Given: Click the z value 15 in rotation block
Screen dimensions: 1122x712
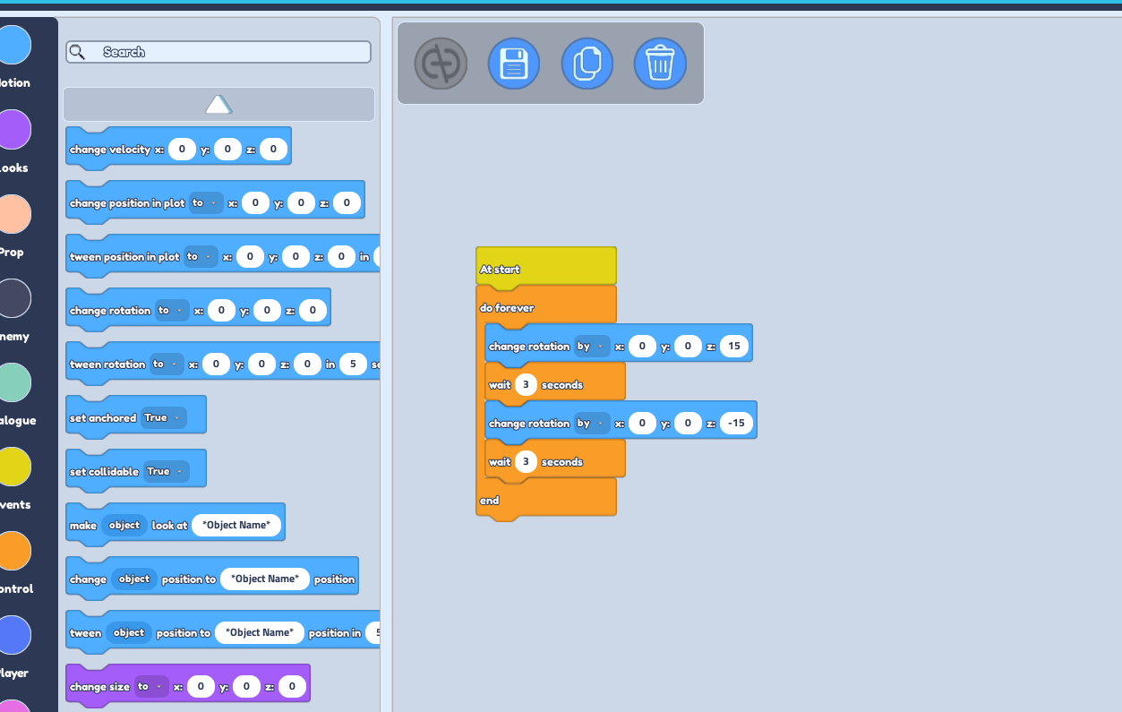Looking at the screenshot, I should pos(733,347).
